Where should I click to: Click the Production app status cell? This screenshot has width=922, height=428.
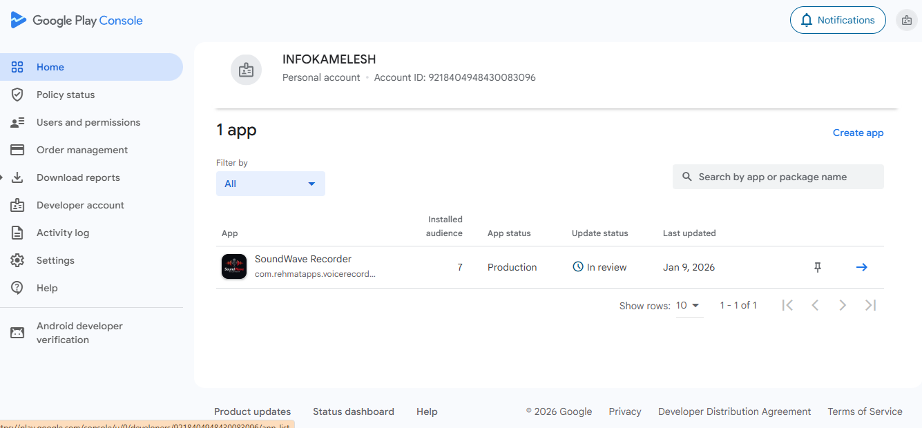coord(512,267)
